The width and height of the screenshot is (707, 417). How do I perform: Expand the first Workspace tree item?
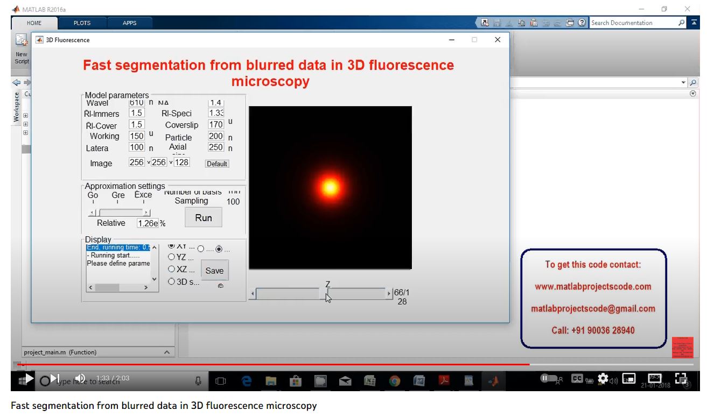[25, 115]
